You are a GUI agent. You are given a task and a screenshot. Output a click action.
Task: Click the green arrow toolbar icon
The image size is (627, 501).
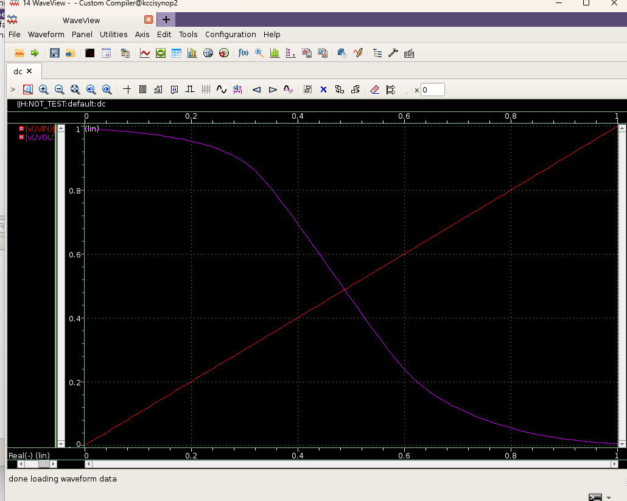click(x=35, y=53)
